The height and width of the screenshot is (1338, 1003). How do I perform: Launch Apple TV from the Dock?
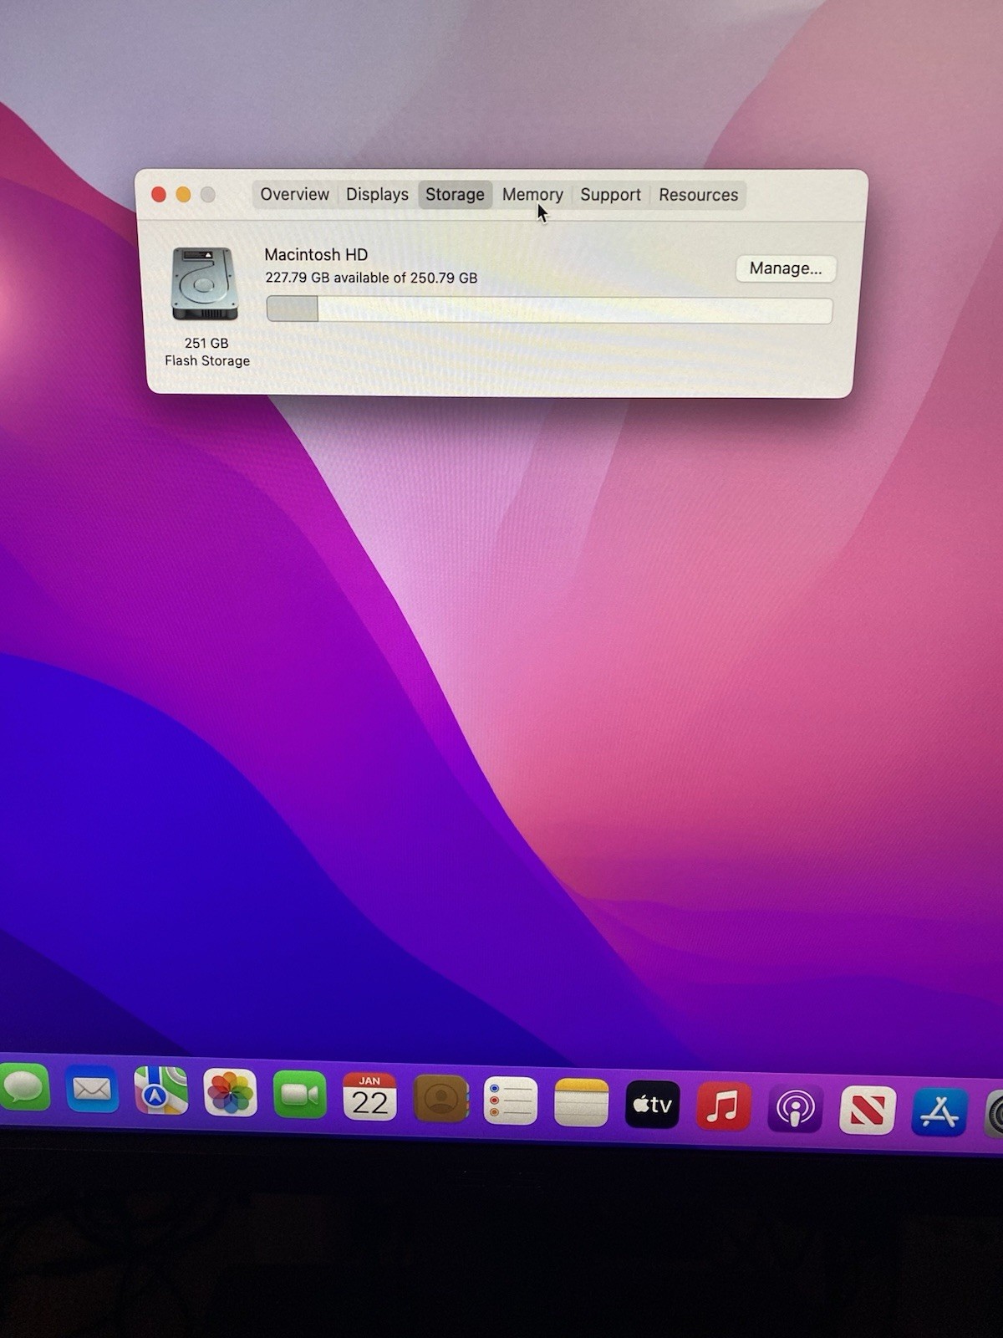click(652, 1104)
